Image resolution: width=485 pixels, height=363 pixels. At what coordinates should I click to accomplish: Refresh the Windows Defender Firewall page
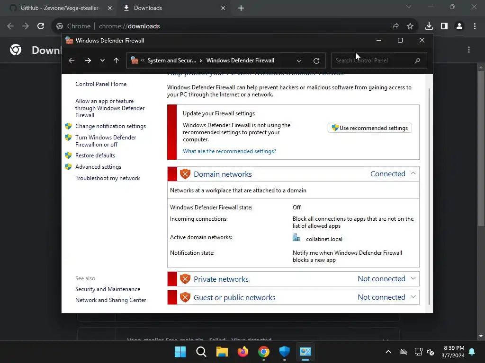[316, 61]
